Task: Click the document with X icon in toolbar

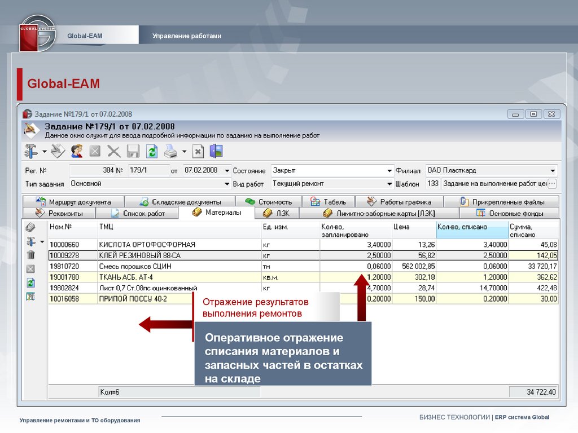Action: coord(198,151)
